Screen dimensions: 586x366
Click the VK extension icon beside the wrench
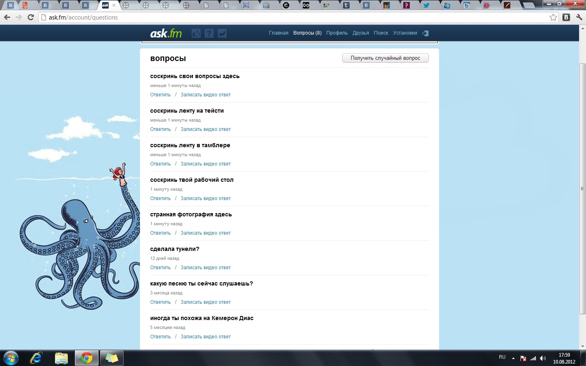tap(566, 17)
